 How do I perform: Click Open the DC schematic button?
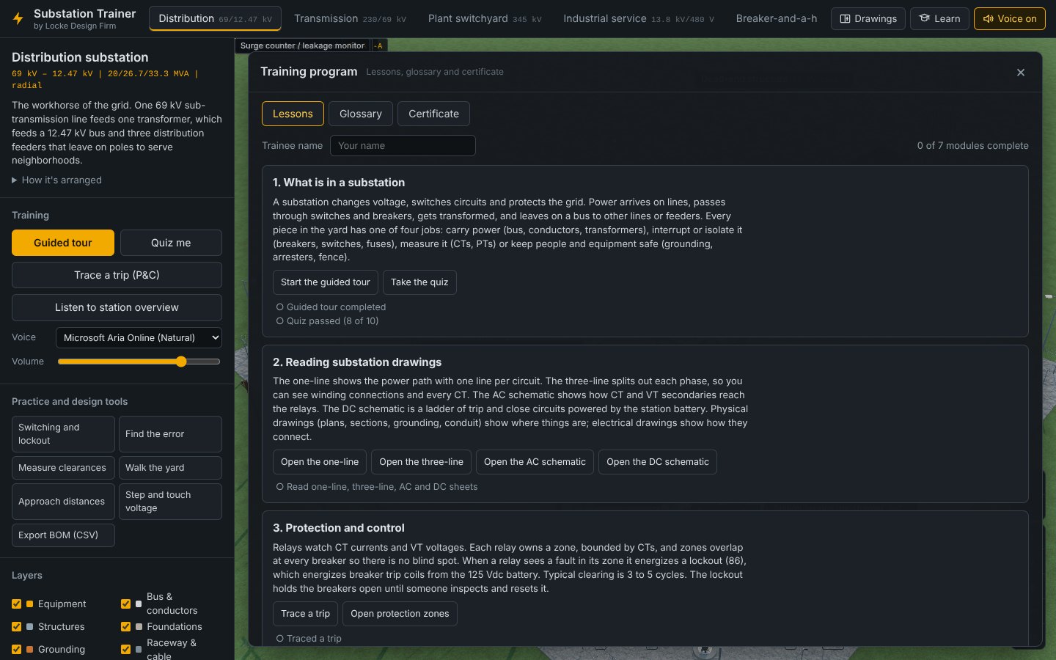pos(658,462)
